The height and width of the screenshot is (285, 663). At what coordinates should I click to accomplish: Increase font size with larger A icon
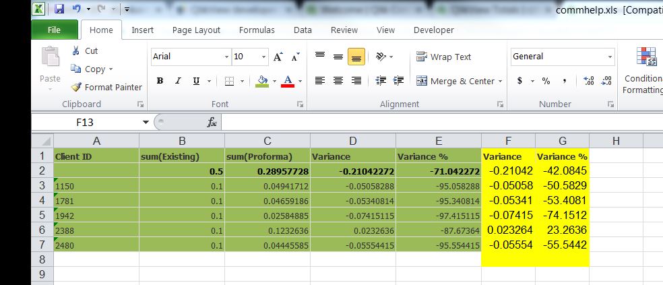[x=278, y=57]
